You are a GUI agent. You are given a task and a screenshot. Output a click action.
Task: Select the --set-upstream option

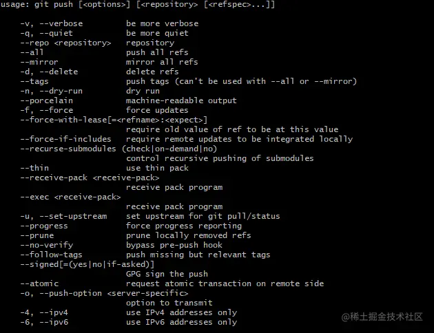tap(73, 216)
